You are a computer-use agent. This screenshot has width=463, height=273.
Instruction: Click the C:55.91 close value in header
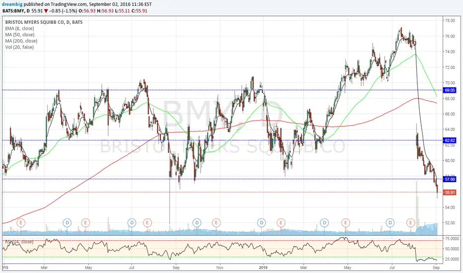(x=140, y=11)
